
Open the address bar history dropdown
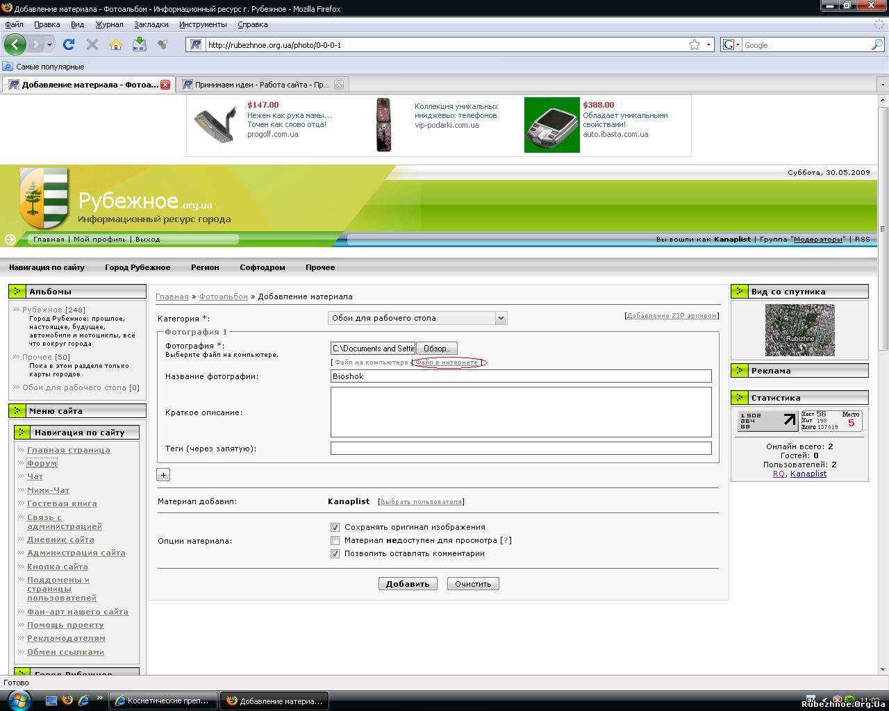pyautogui.click(x=708, y=44)
